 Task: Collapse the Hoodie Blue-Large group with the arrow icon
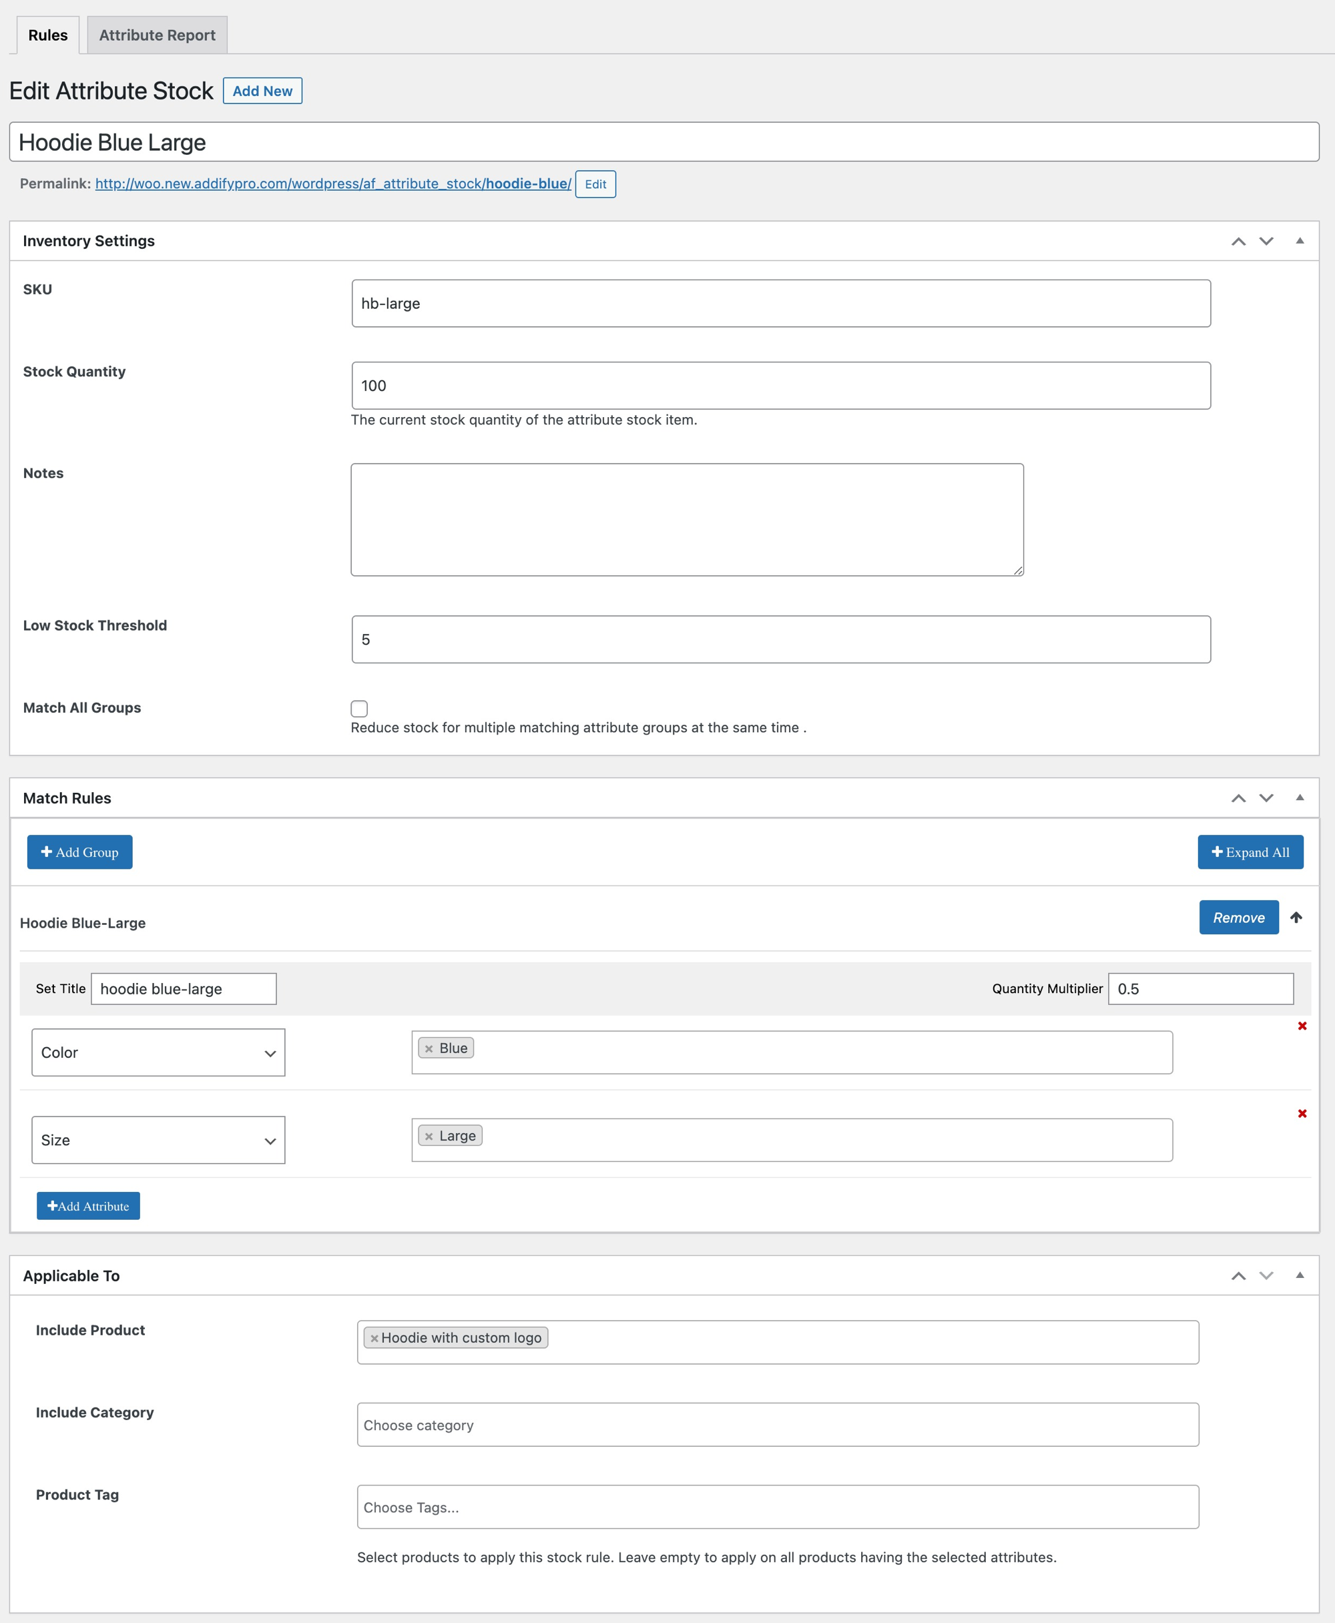tap(1298, 917)
